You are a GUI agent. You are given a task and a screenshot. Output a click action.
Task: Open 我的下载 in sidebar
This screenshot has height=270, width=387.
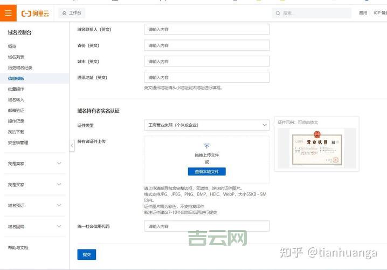click(x=16, y=132)
